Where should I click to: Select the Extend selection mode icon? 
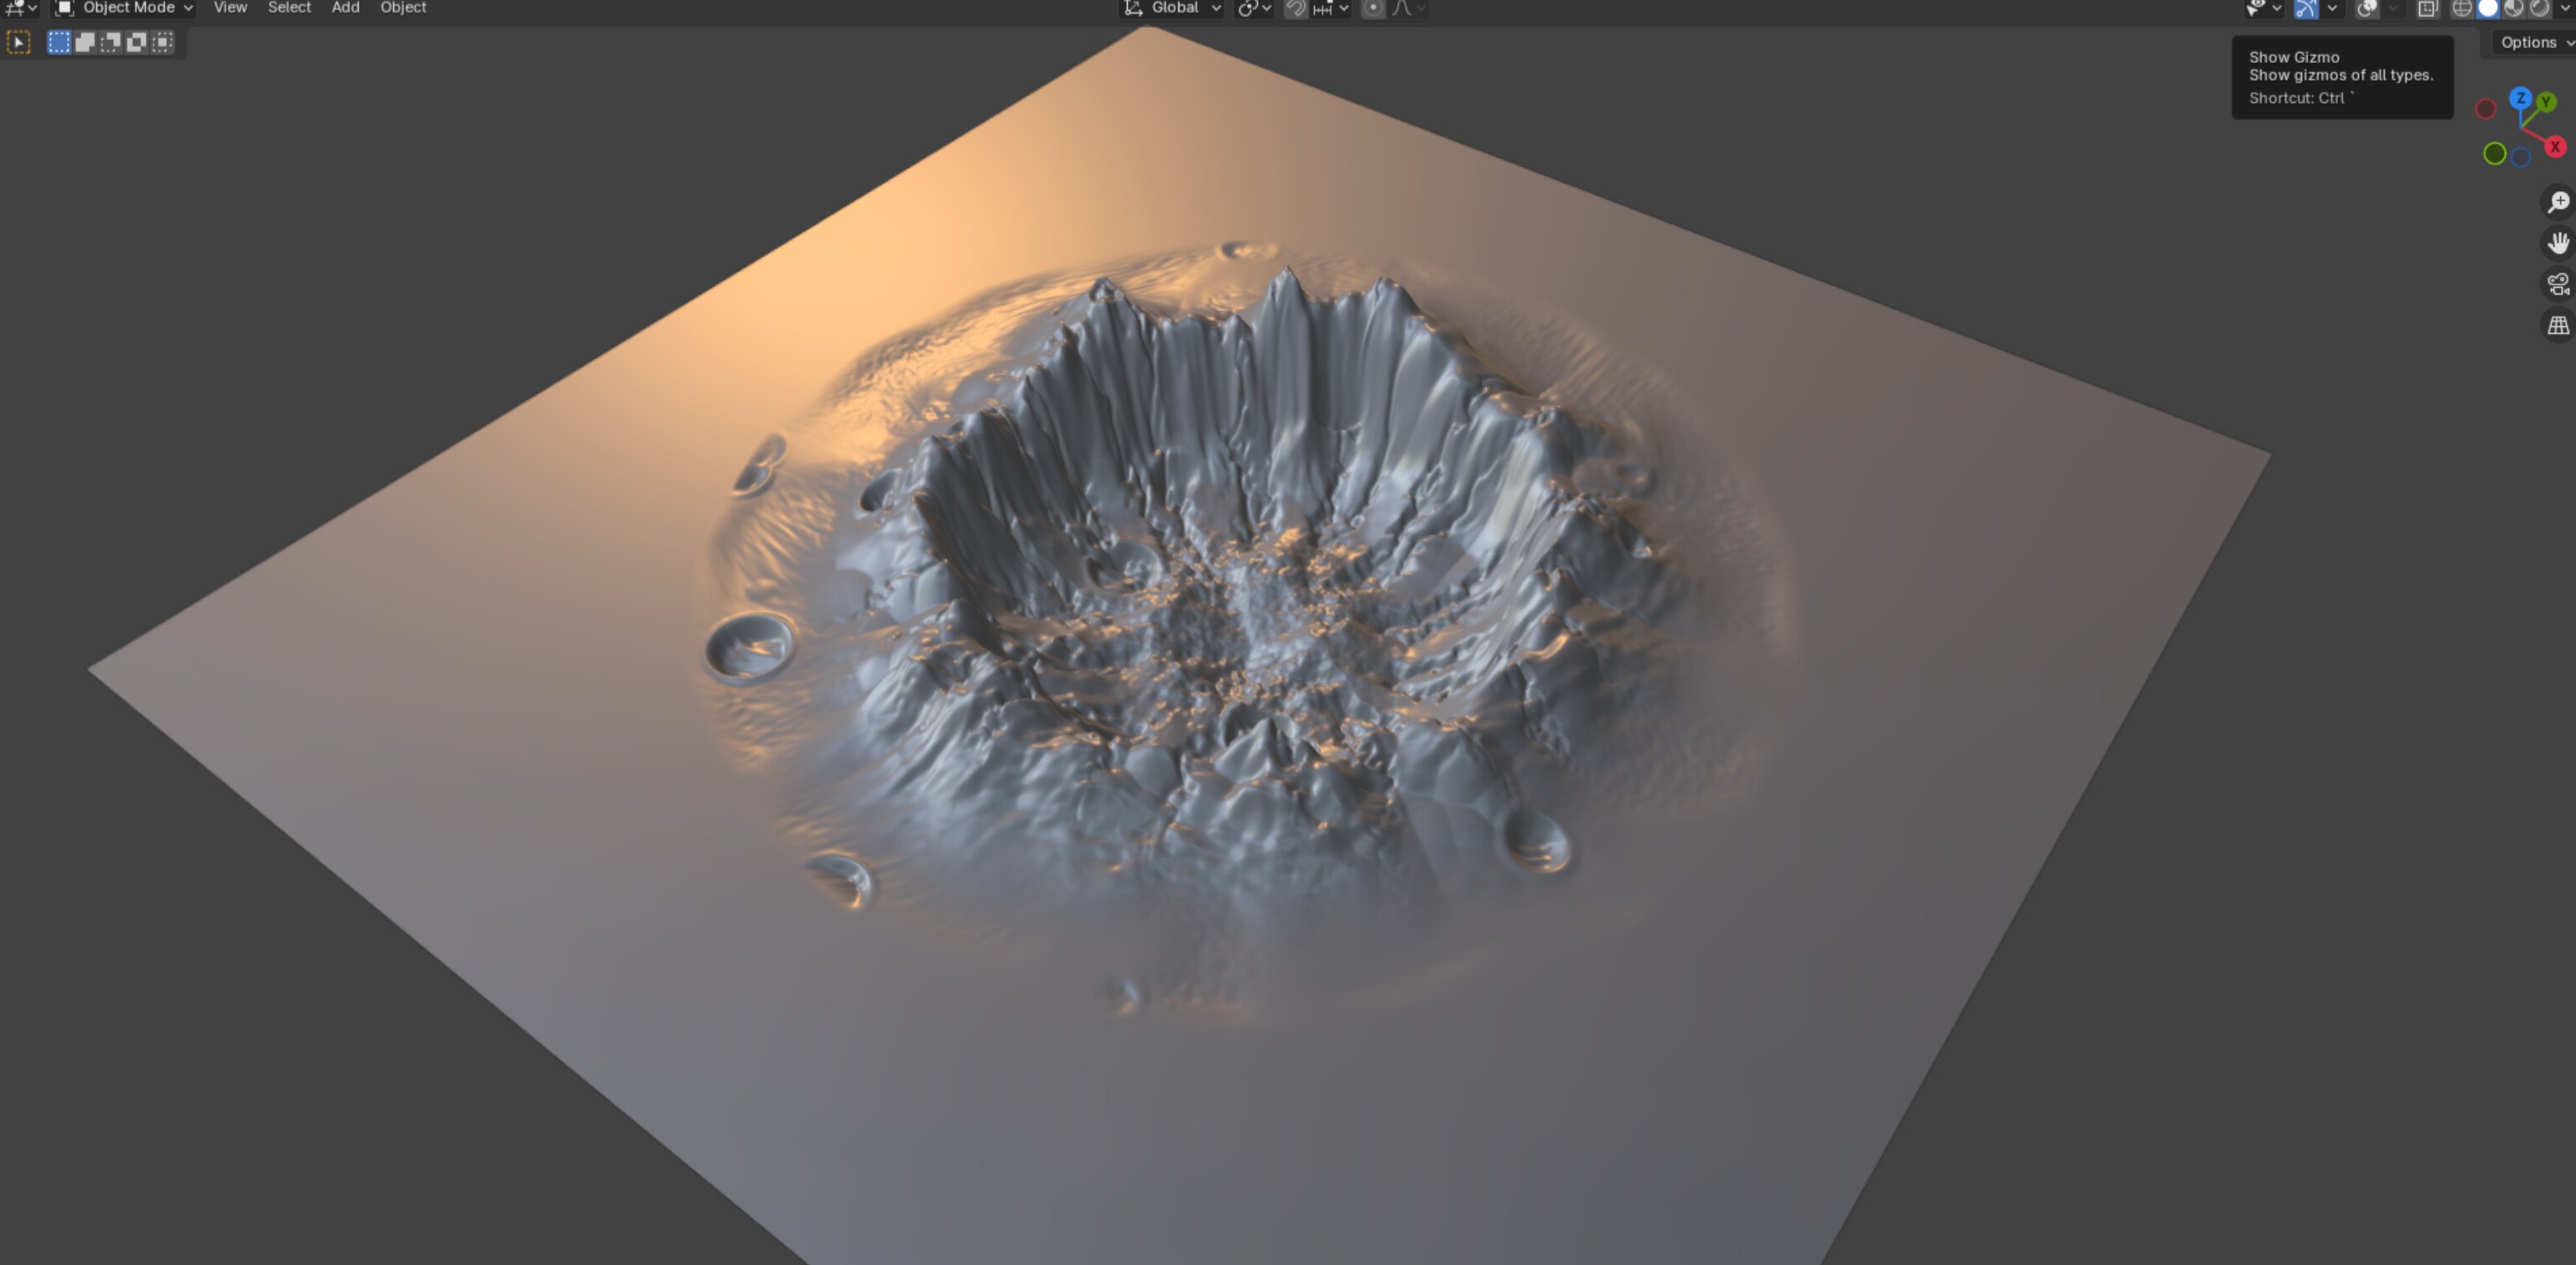click(85, 42)
